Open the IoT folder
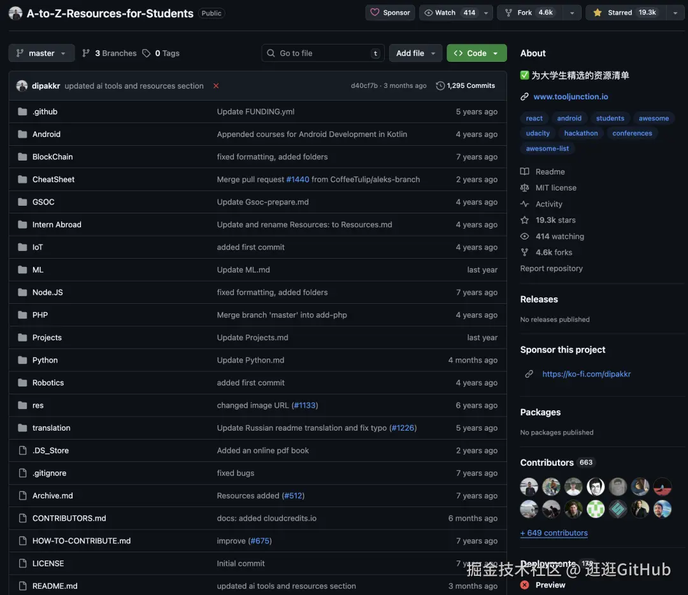 tap(38, 247)
